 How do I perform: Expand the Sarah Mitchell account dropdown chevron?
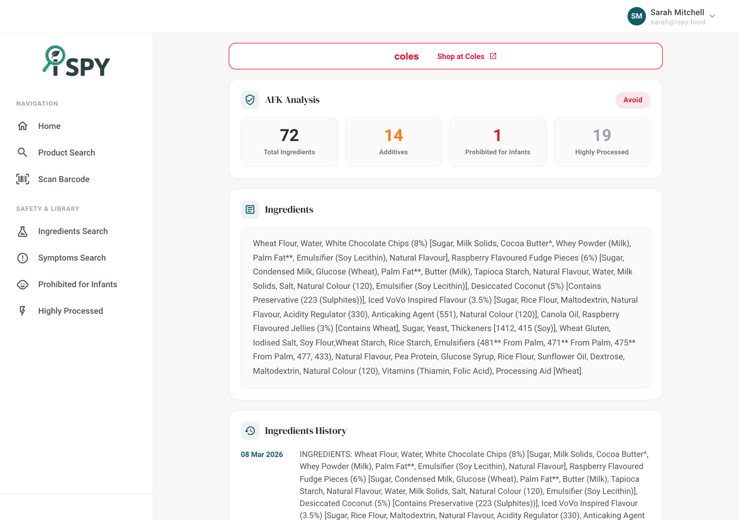[x=713, y=16]
